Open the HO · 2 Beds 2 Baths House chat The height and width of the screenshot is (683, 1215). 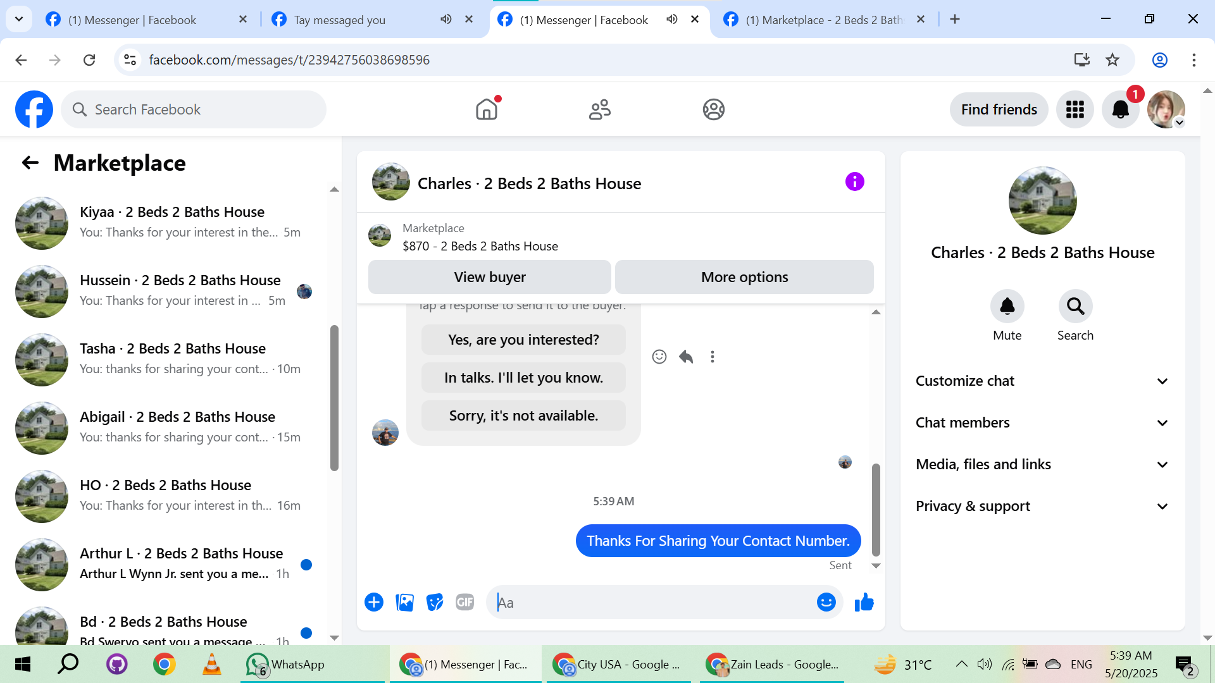[166, 496]
